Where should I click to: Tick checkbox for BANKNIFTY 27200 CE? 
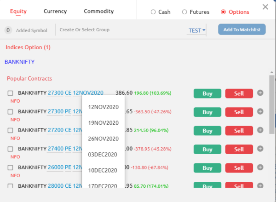click(x=10, y=130)
